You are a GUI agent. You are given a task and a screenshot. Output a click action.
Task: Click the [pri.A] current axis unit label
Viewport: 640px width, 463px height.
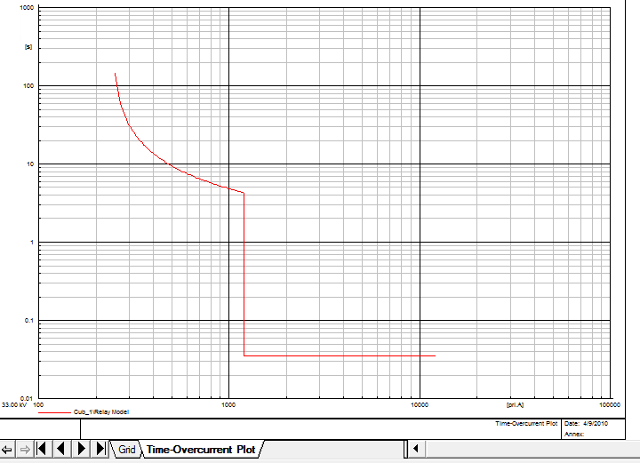[515, 404]
